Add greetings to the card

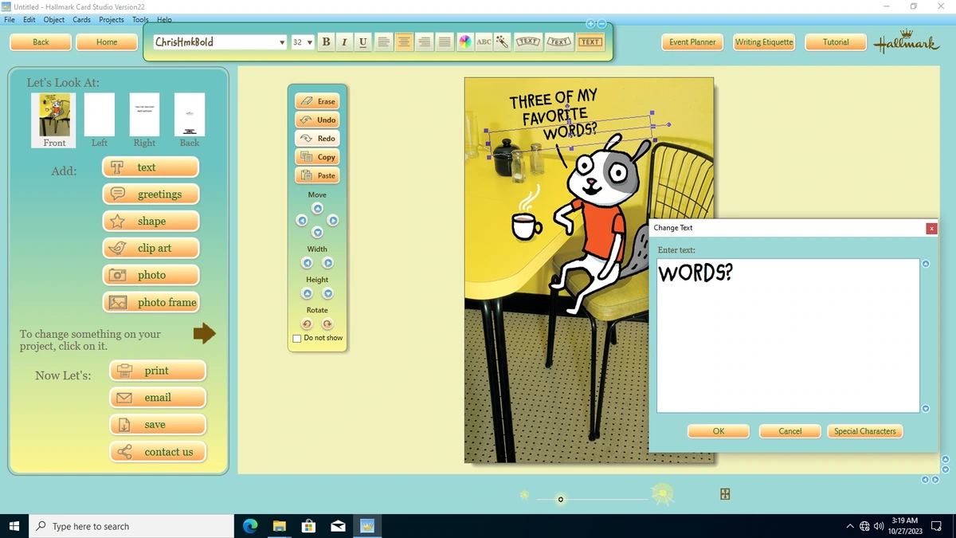(151, 194)
